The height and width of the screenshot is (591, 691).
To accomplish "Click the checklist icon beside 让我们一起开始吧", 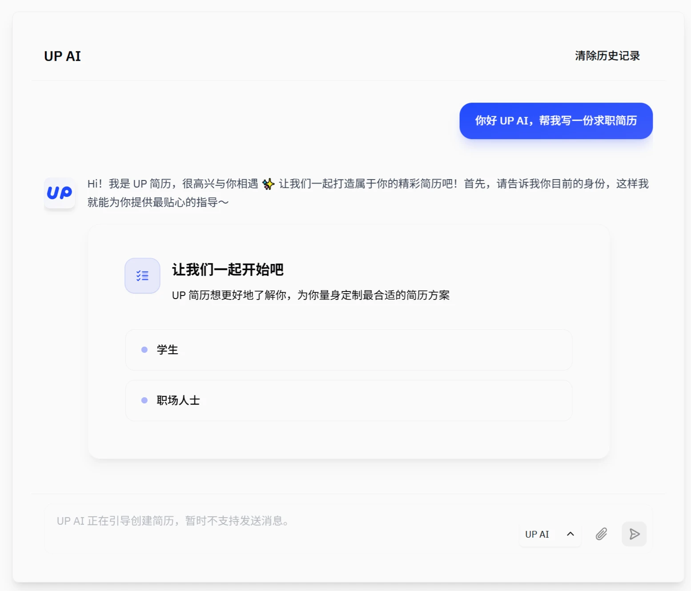I will [x=142, y=276].
